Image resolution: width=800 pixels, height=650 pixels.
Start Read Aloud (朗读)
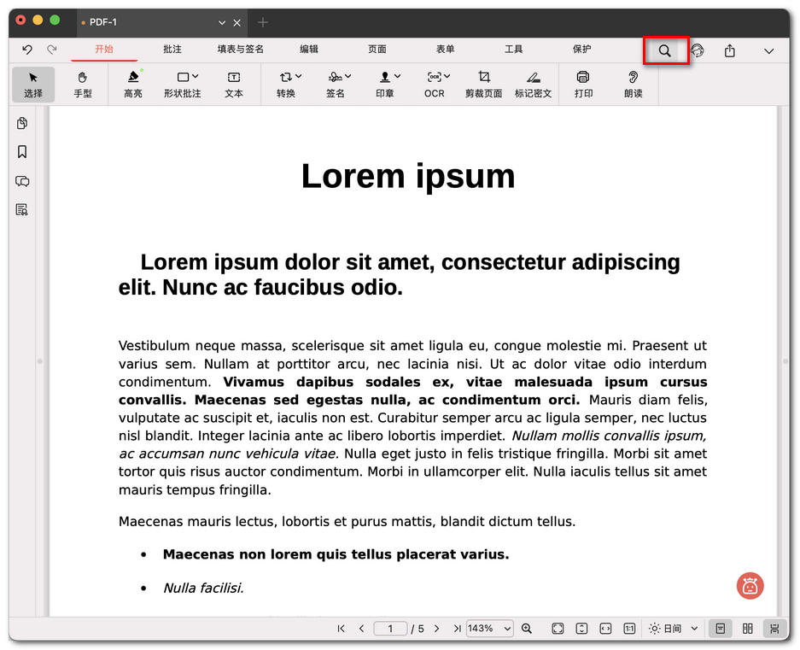[x=633, y=85]
